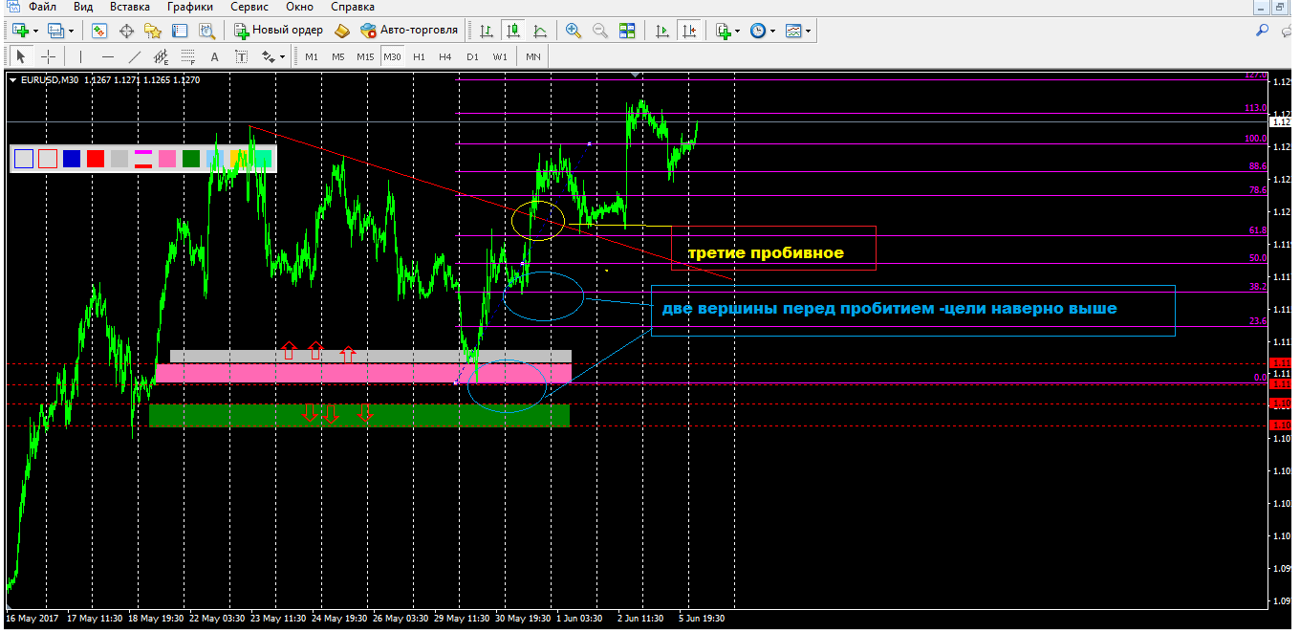Pick the solid red color swatch
The height and width of the screenshot is (632, 1300).
(x=96, y=159)
